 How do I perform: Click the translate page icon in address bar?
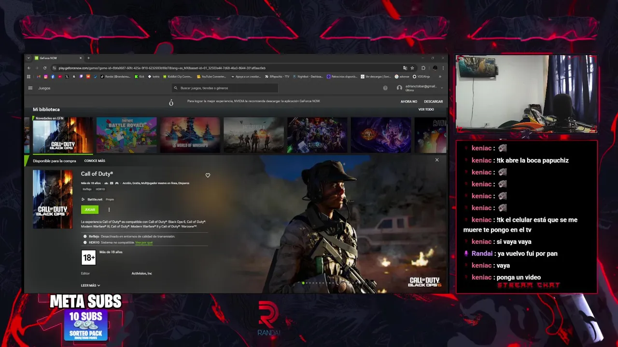tap(405, 68)
